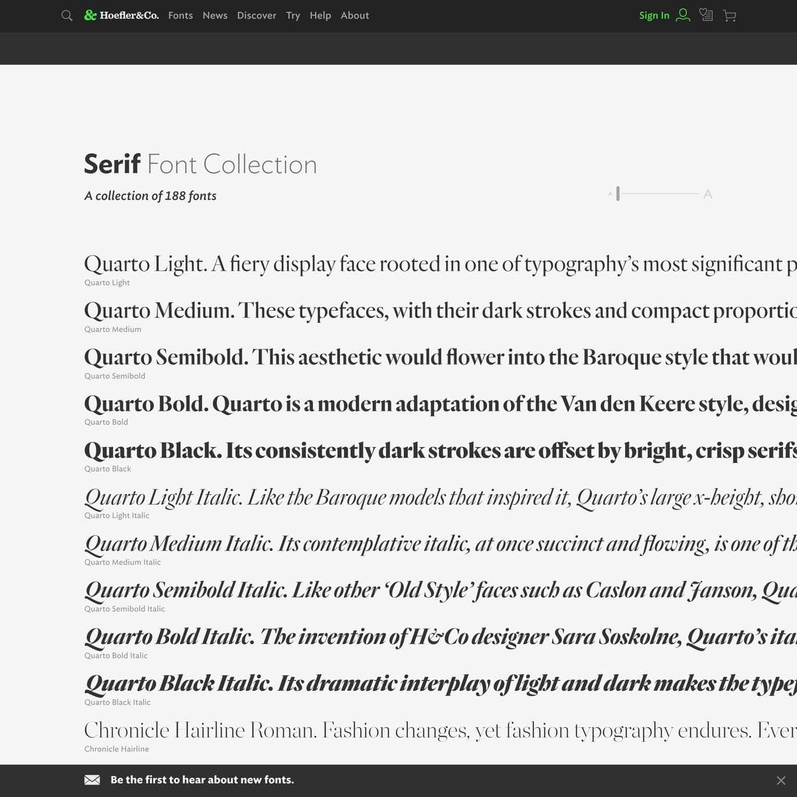797x797 pixels.
Task: Open the Quarto Light font preview
Action: 266,264
